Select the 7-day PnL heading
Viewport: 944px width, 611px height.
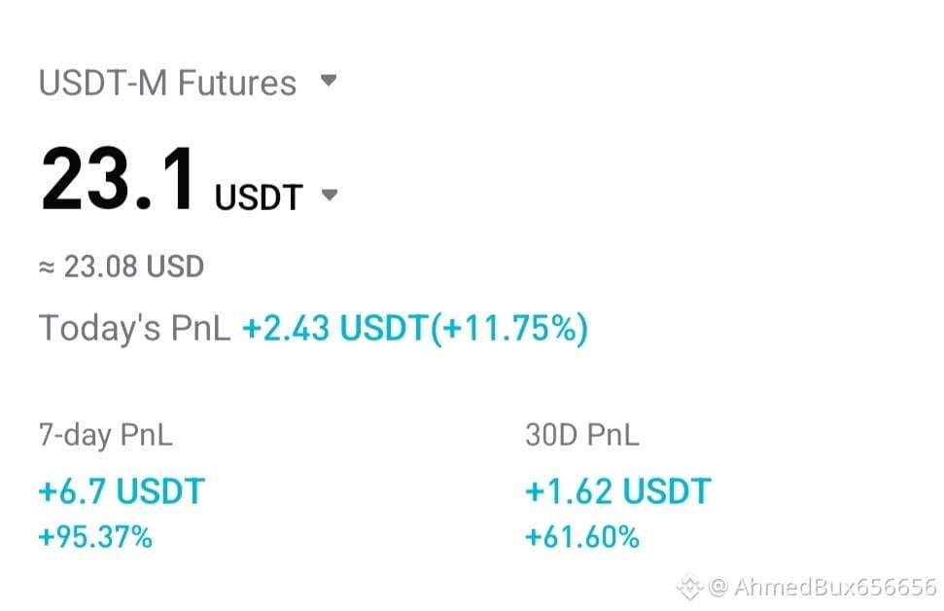pyautogui.click(x=105, y=435)
